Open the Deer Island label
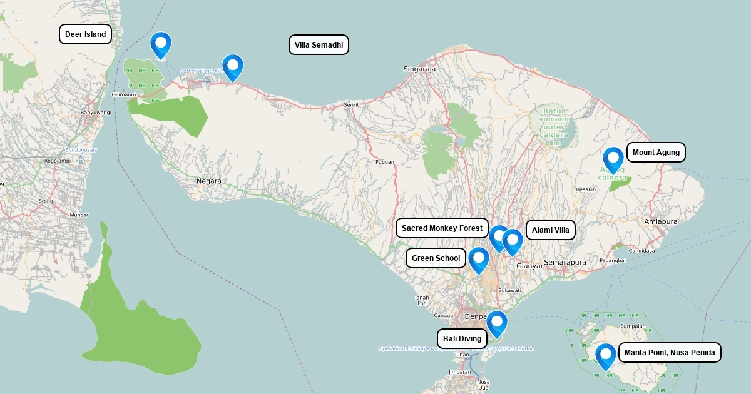Viewport: 751px width, 394px height. [85, 34]
